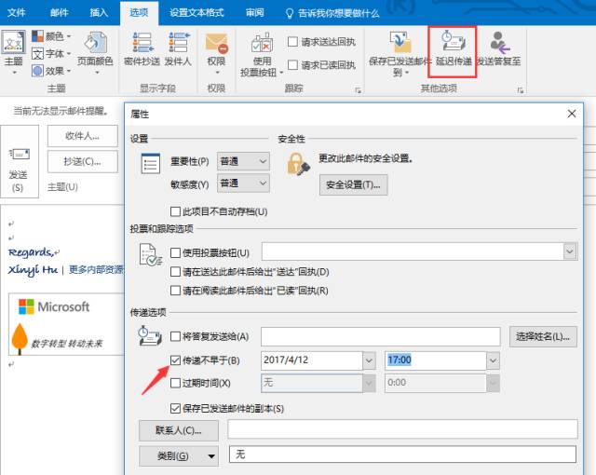Click the 延迟传递 delay delivery icon

(453, 43)
